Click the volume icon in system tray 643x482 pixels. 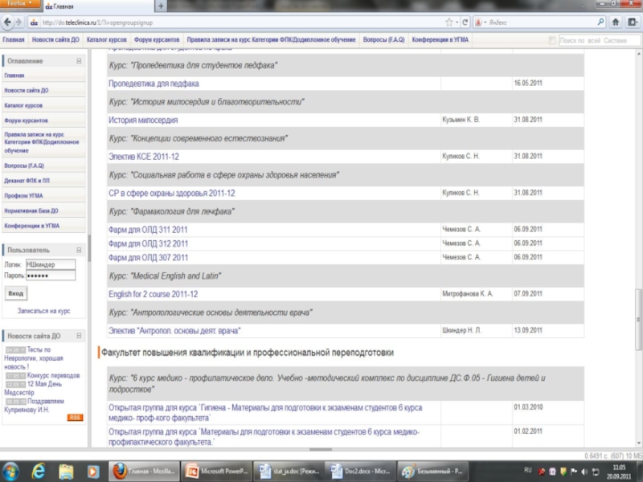pyautogui.click(x=584, y=472)
